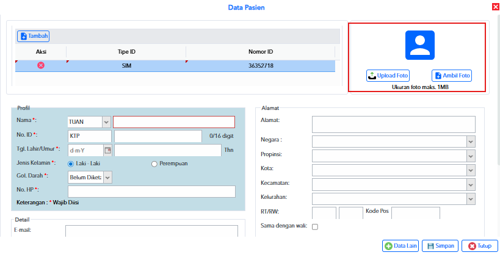Click the Aksi column header
The height and width of the screenshot is (255, 500).
click(x=41, y=52)
